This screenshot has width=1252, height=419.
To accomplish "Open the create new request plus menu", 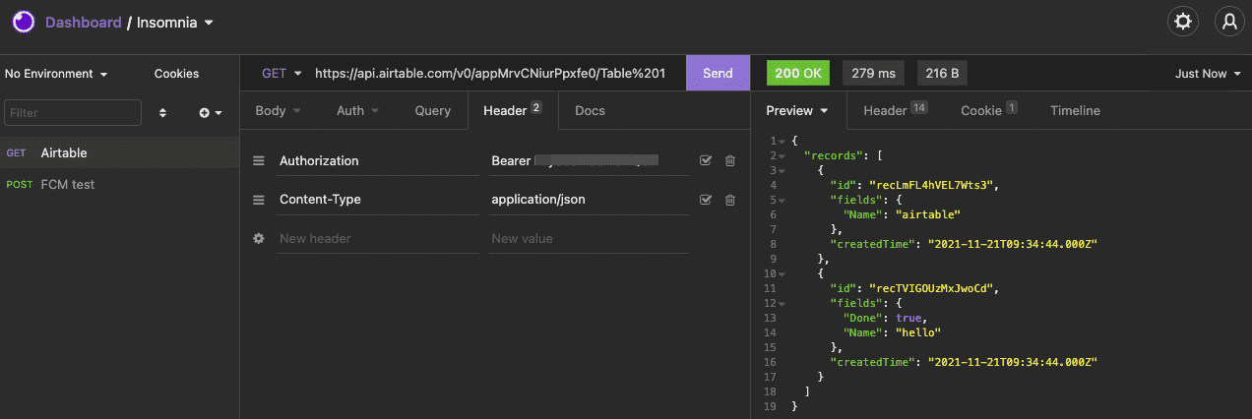I will click(x=210, y=113).
